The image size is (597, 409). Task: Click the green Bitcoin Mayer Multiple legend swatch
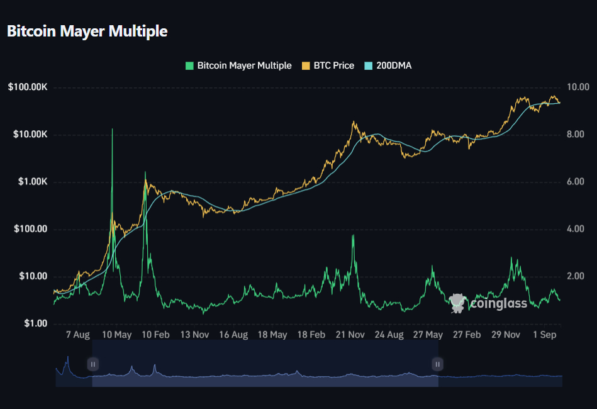[189, 65]
